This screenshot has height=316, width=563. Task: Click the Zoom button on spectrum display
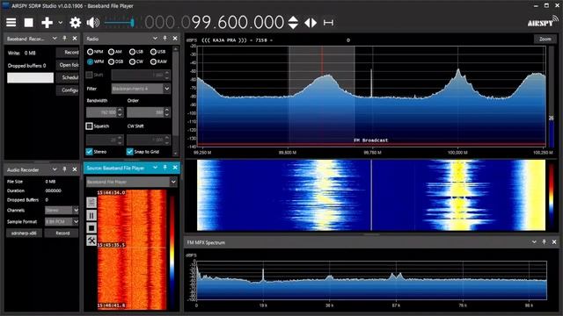[x=545, y=39]
